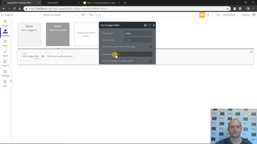Click the Saved status text
The width and height of the screenshot is (257, 144).
(x=99, y=15)
